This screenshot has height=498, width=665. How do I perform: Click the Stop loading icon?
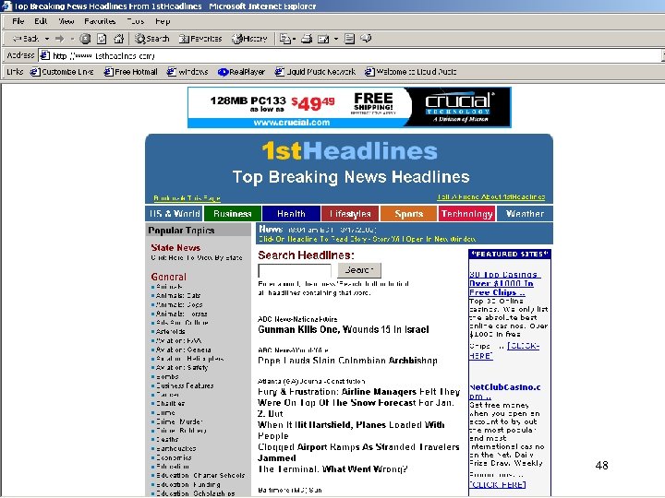point(85,39)
